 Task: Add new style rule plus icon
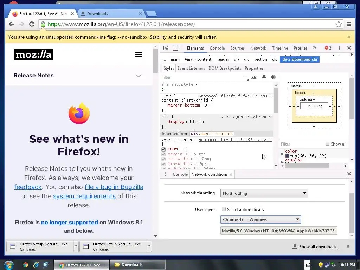click(244, 77)
